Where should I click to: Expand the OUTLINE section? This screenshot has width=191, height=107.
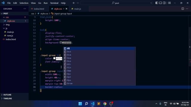pyautogui.click(x=14, y=95)
